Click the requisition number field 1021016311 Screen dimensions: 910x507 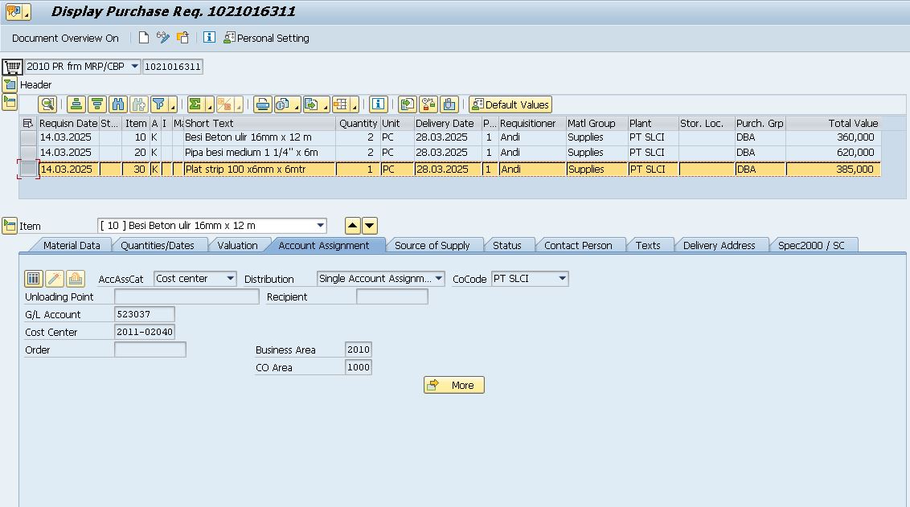(x=173, y=67)
